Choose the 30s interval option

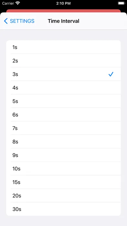pyautogui.click(x=63, y=209)
